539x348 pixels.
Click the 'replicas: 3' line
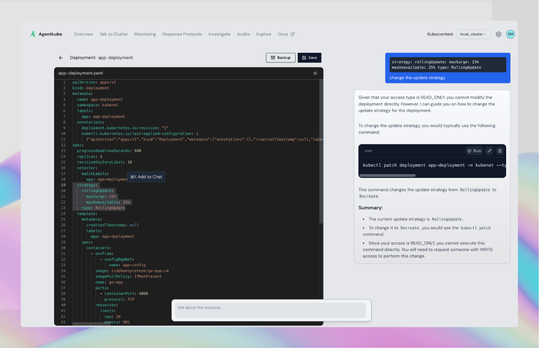pyautogui.click(x=90, y=156)
